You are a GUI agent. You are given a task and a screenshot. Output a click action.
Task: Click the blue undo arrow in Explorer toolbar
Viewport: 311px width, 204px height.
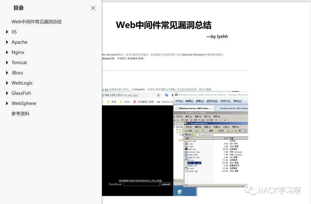pos(240,131)
